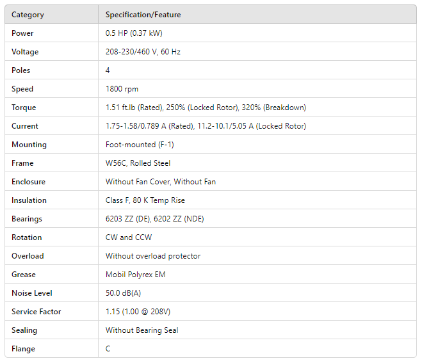Click the 208-230/460 V, 60 Hz cell
Image resolution: width=422 pixels, height=361 pixels.
pos(143,52)
